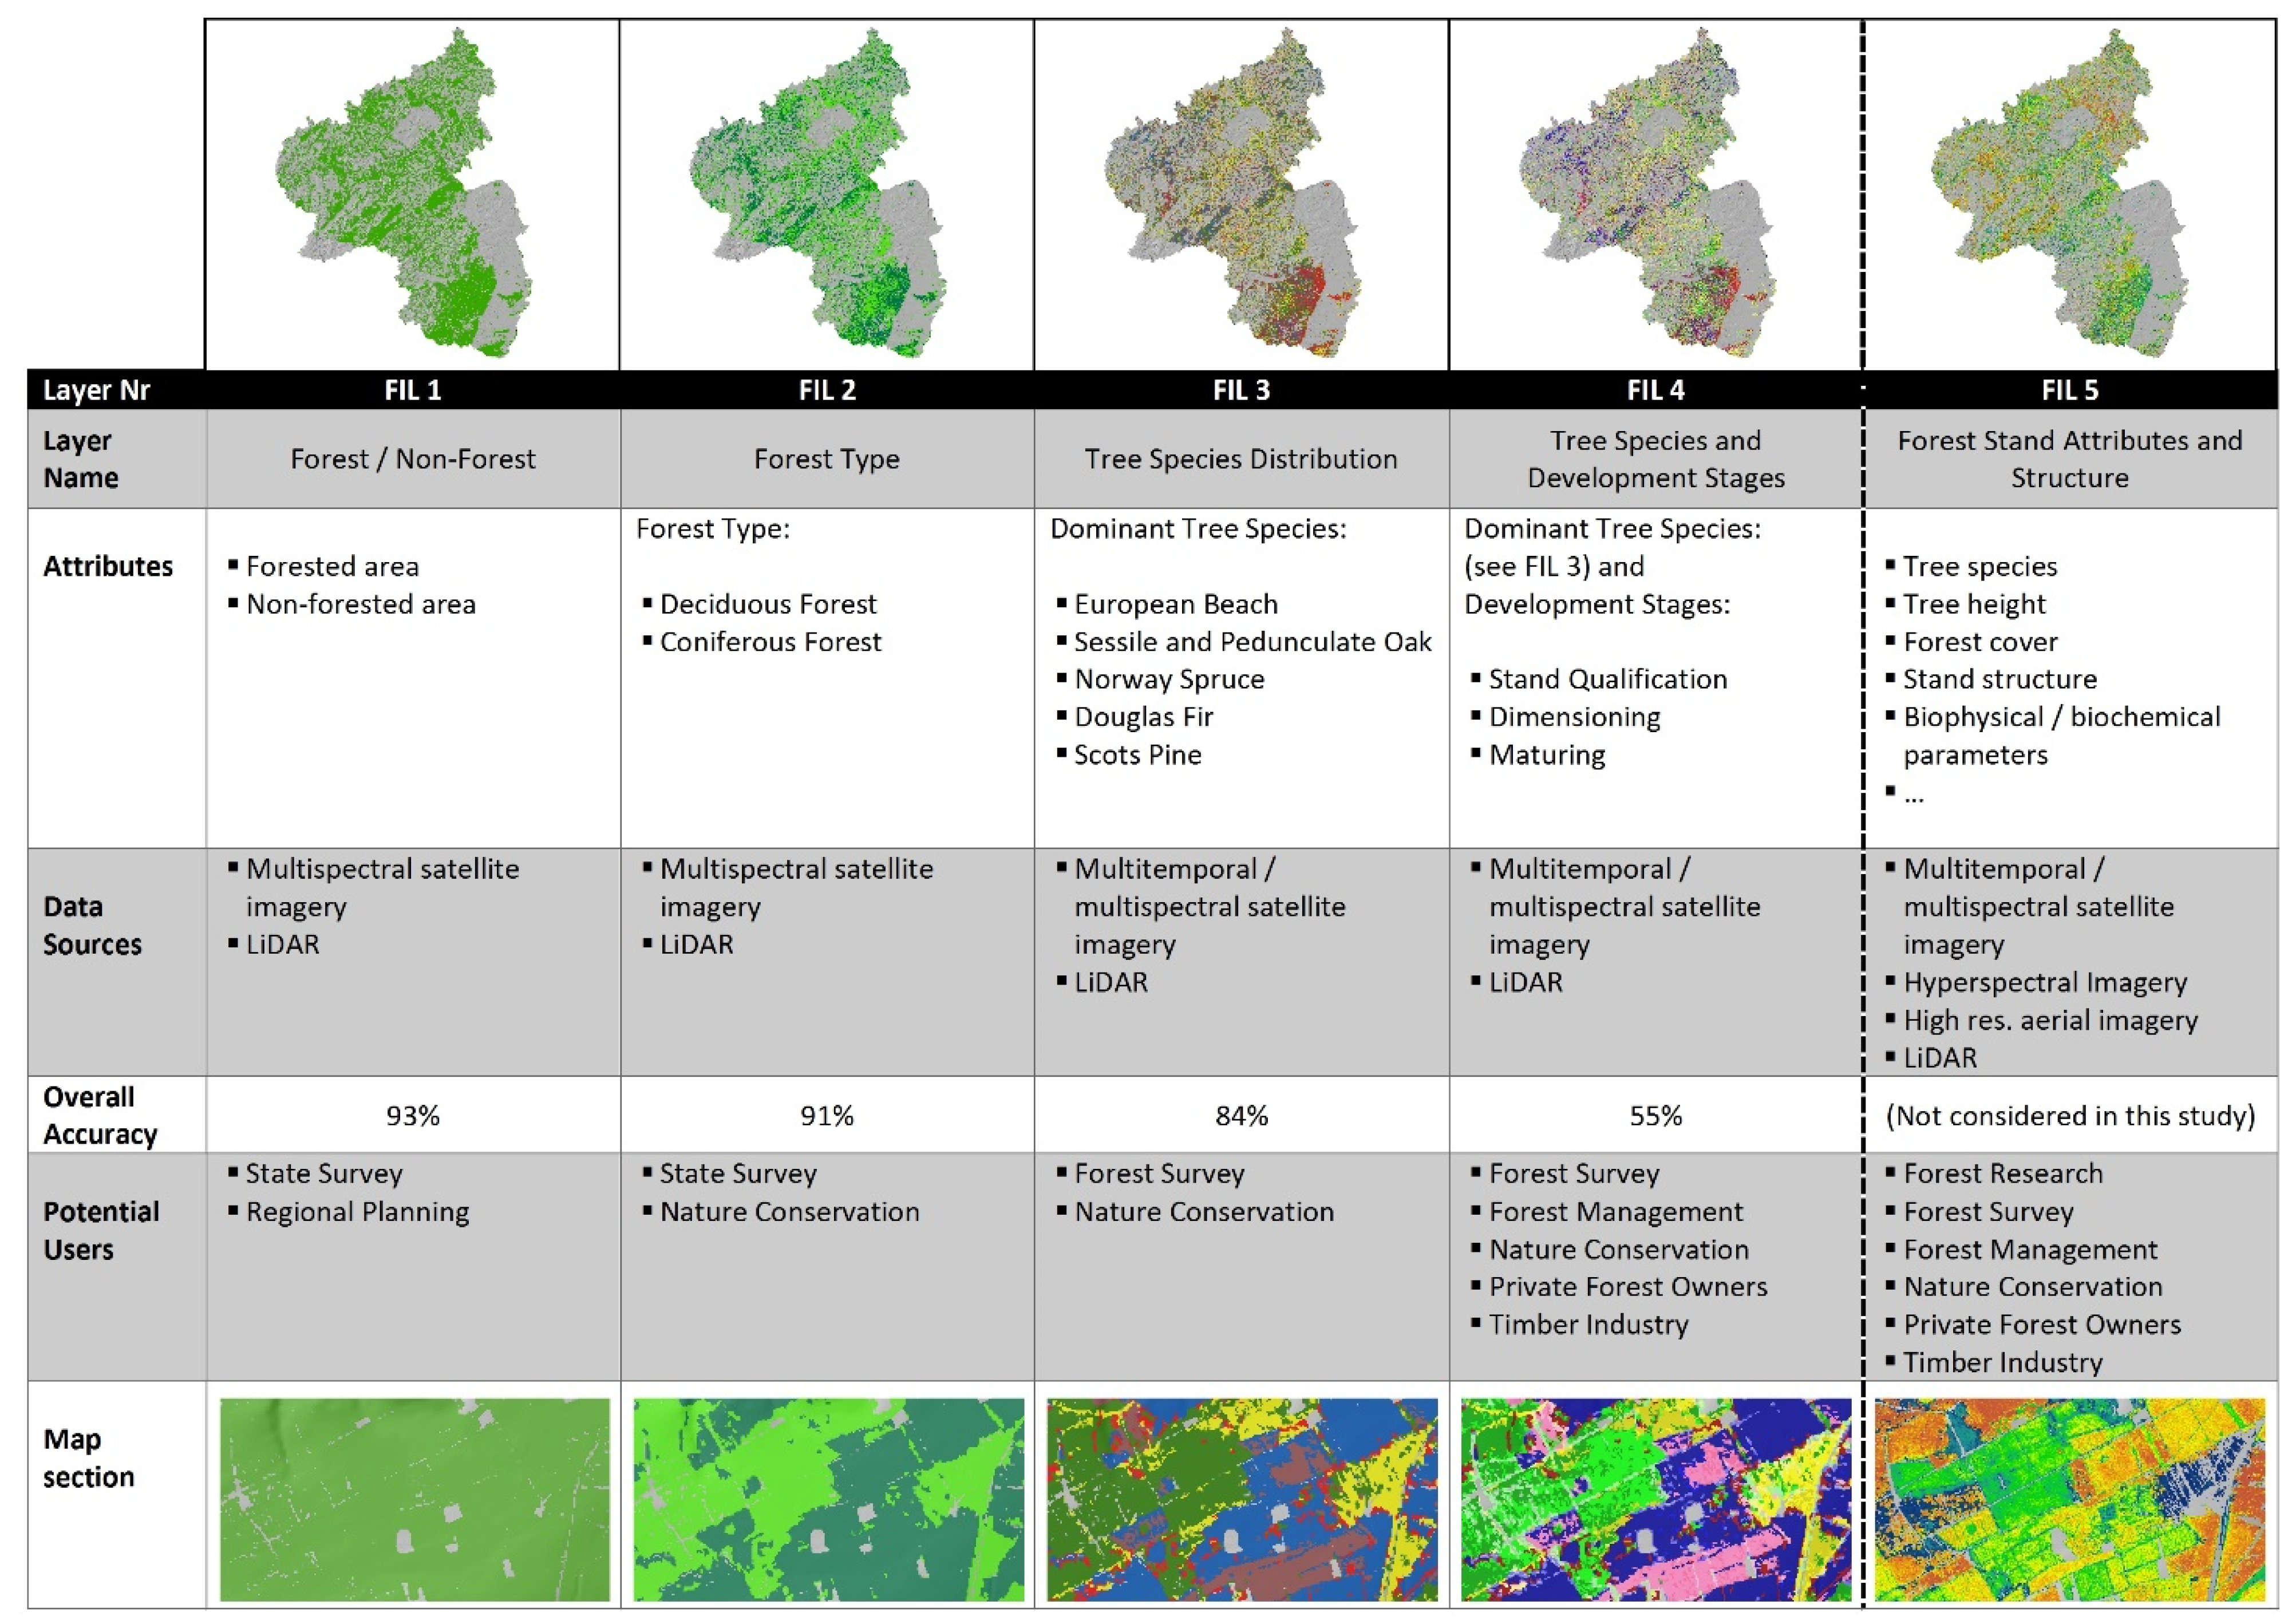Click 'Tree Species Distribution' layer name
This screenshot has width=2296, height=1624.
pyautogui.click(x=1241, y=459)
